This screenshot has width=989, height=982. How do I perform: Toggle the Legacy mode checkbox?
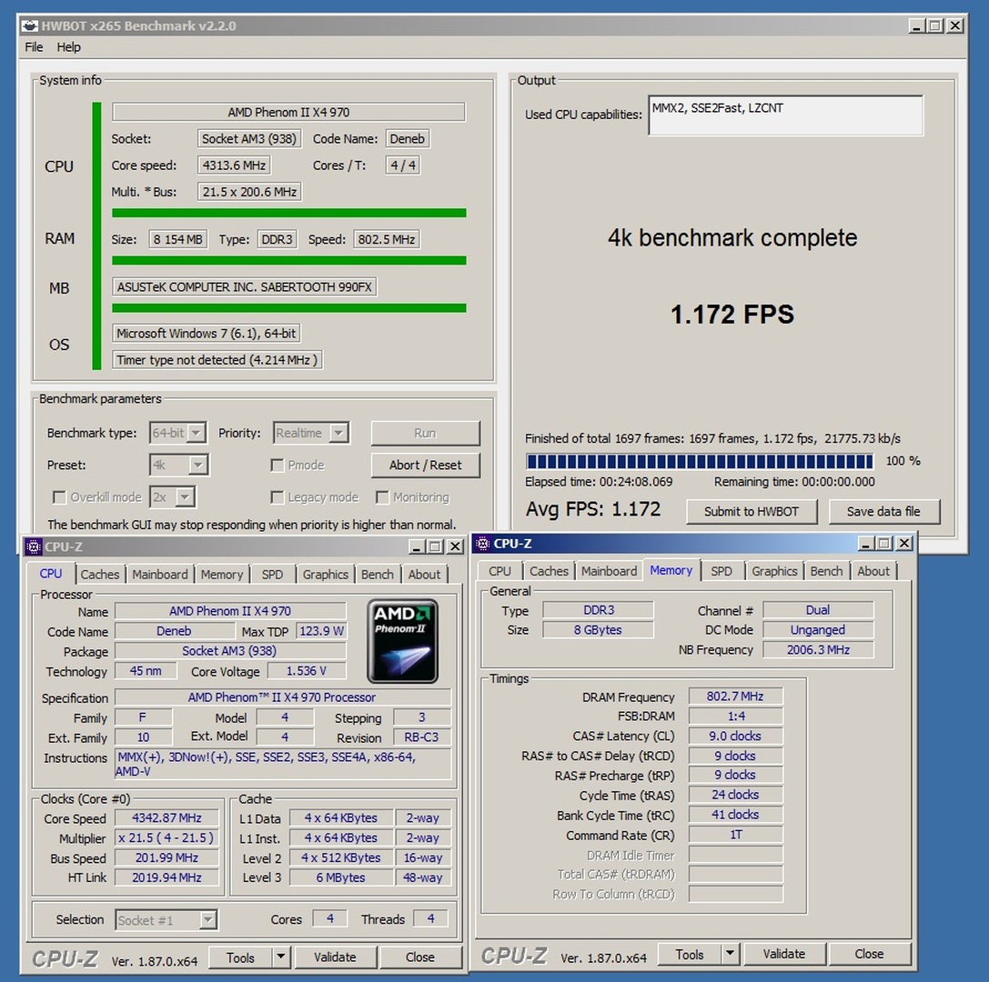(x=277, y=497)
